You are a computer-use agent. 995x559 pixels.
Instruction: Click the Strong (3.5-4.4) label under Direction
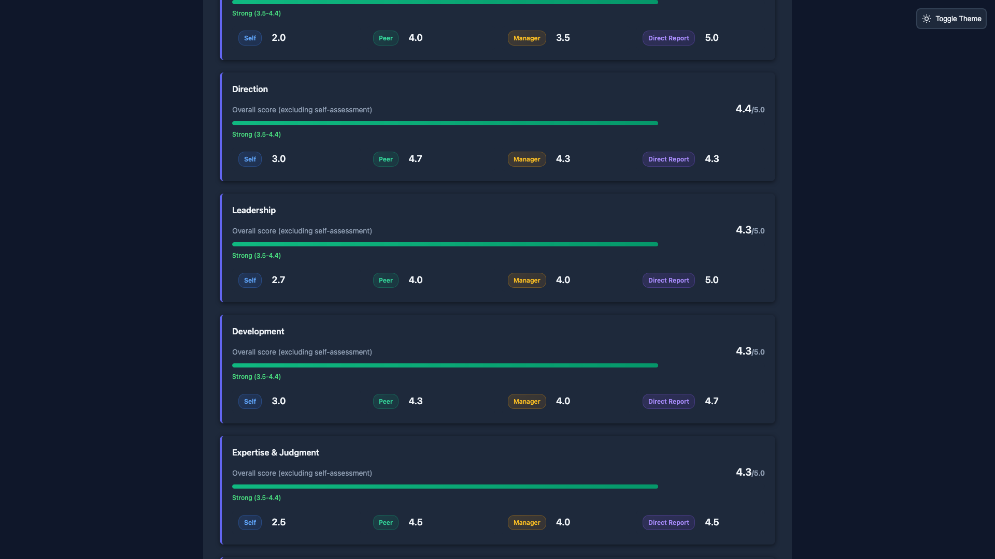tap(256, 135)
